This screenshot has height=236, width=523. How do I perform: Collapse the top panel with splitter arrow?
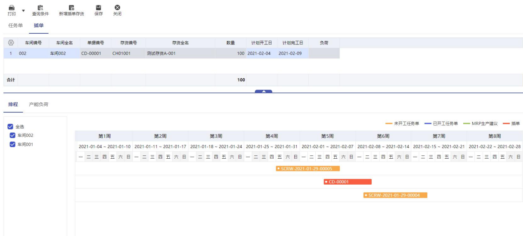click(263, 92)
